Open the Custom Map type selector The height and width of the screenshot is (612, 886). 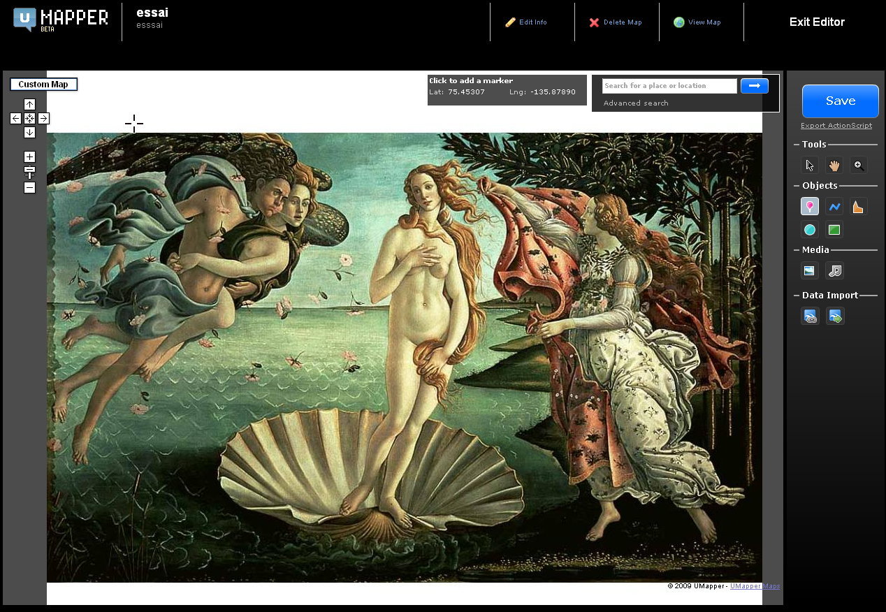[43, 85]
